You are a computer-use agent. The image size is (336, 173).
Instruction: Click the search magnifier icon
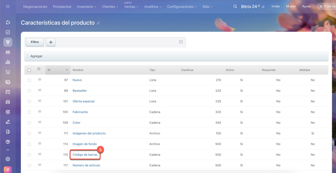[235, 6]
